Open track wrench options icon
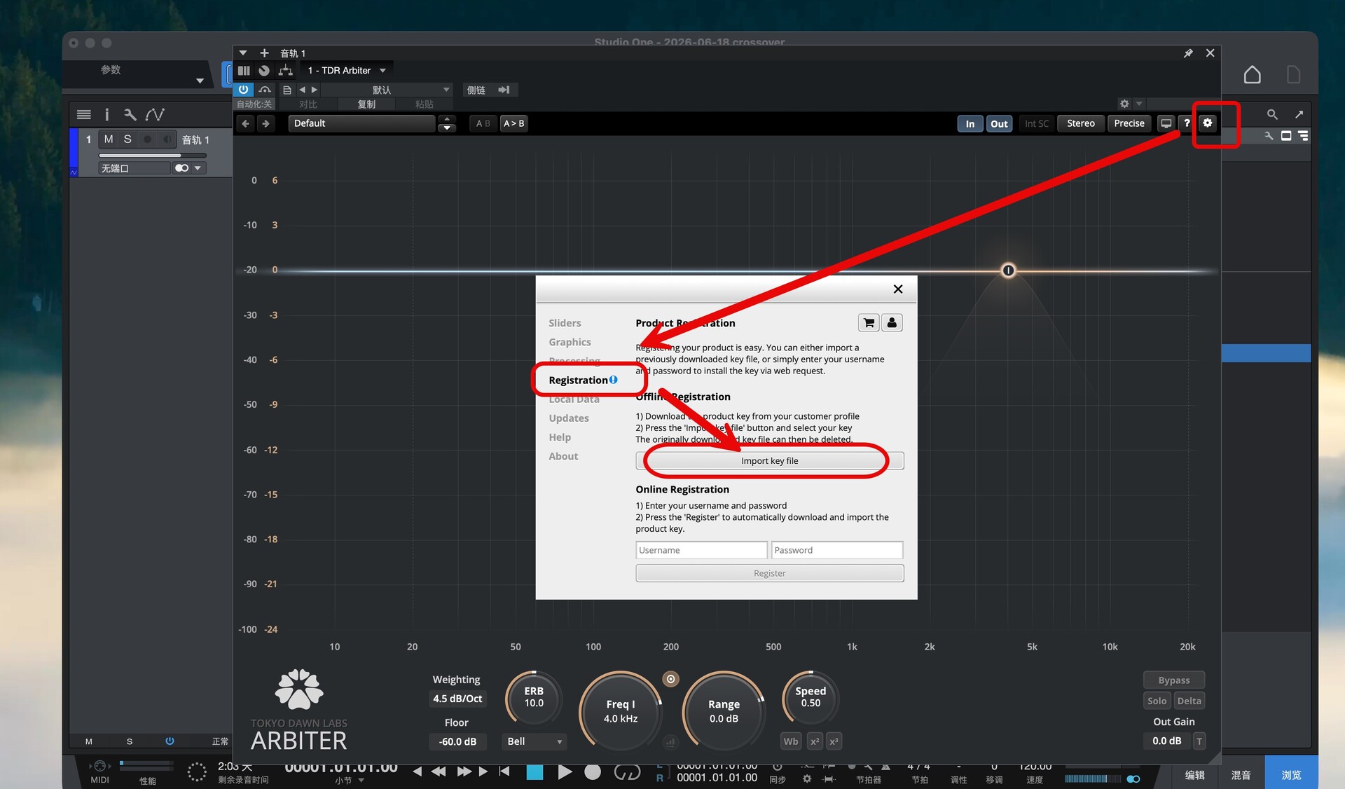The width and height of the screenshot is (1345, 789). (130, 114)
